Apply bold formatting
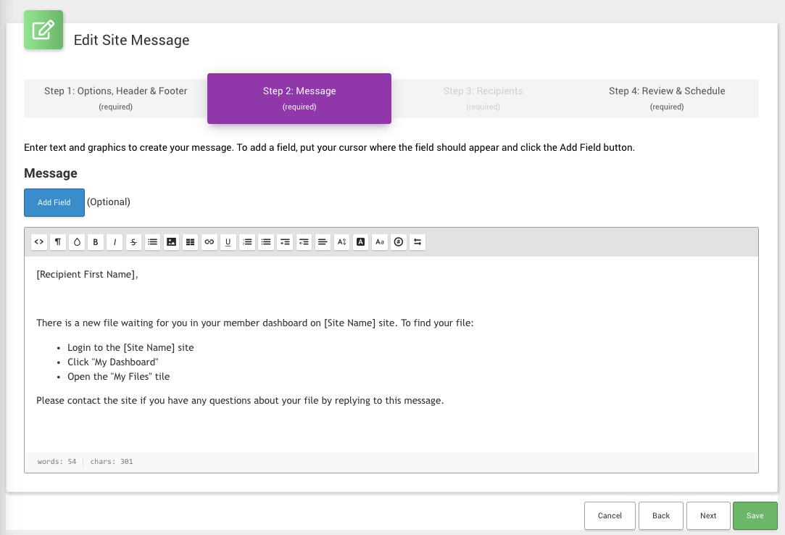Screen dimensions: 785x535 pyautogui.click(x=96, y=242)
